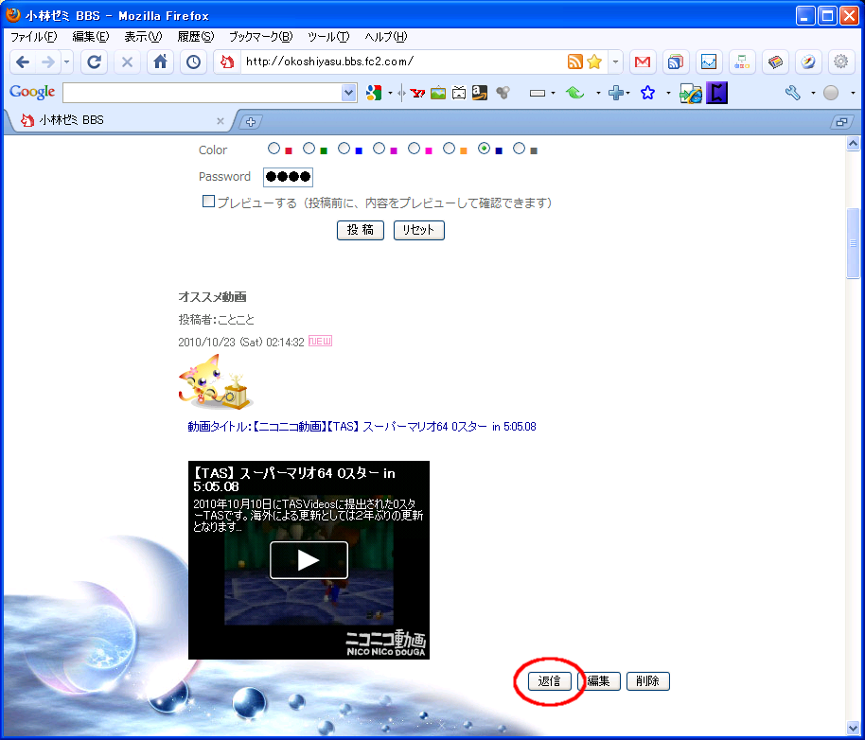Select the orange Color radio button
The width and height of the screenshot is (865, 740).
pos(450,149)
